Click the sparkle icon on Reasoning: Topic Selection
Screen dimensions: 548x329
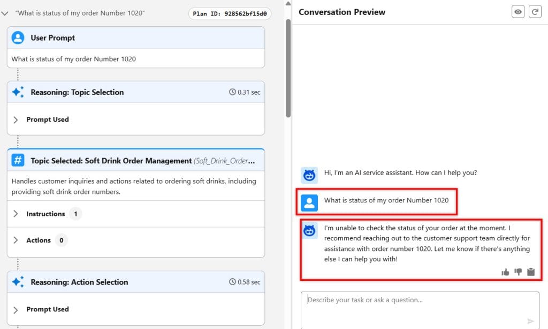tap(17, 92)
